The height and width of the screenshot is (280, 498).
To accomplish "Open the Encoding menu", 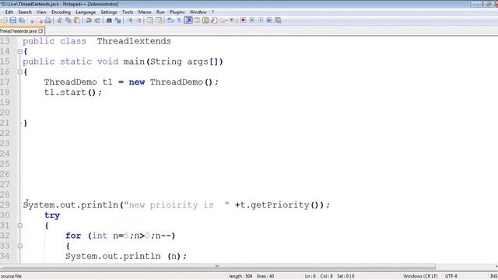I will pyautogui.click(x=61, y=12).
